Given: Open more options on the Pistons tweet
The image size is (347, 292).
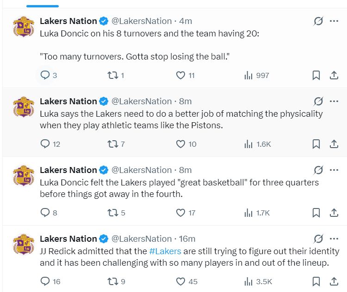Looking at the screenshot, I should click(x=334, y=101).
